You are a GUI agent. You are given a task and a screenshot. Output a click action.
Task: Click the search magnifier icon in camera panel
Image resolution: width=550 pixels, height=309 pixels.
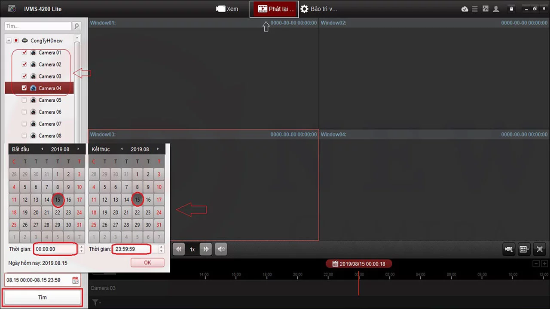76,27
